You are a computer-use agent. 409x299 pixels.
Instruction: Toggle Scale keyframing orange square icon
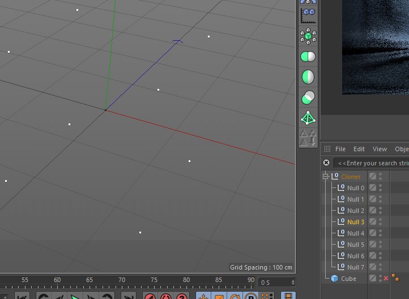coord(219,297)
